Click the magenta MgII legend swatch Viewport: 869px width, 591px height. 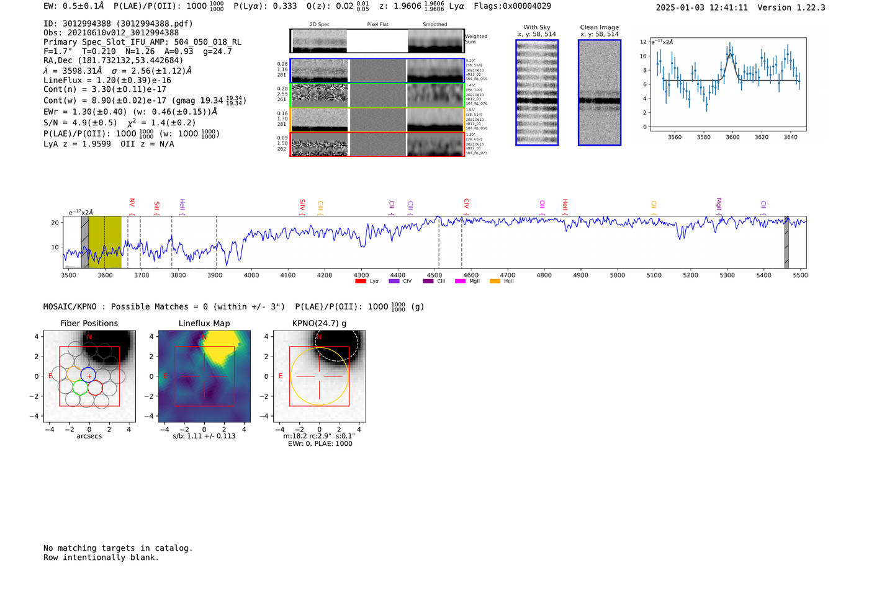(460, 282)
